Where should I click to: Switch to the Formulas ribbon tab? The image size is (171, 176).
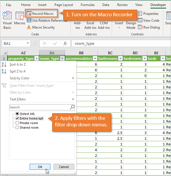(x=87, y=5)
